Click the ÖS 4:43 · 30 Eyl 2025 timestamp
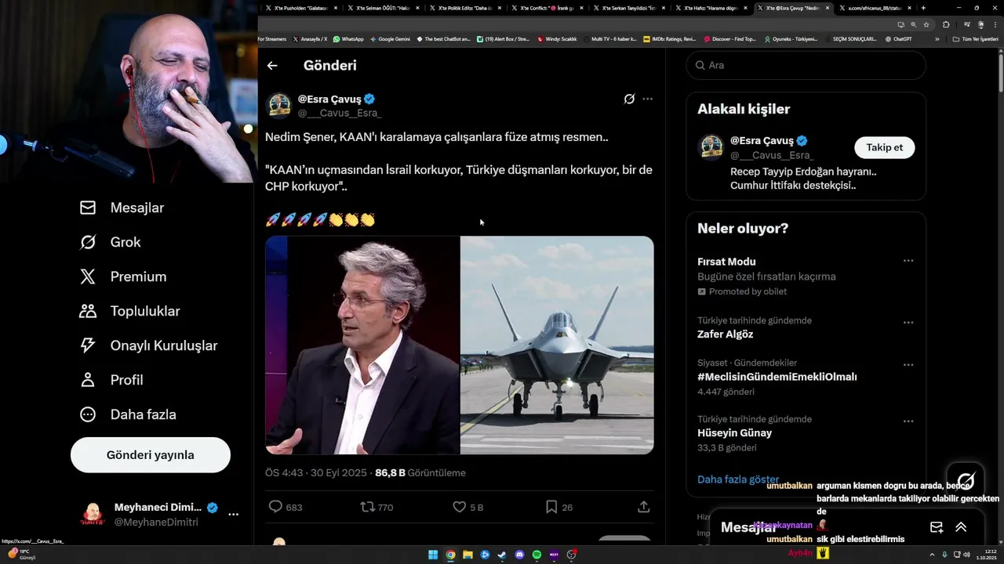 (316, 473)
